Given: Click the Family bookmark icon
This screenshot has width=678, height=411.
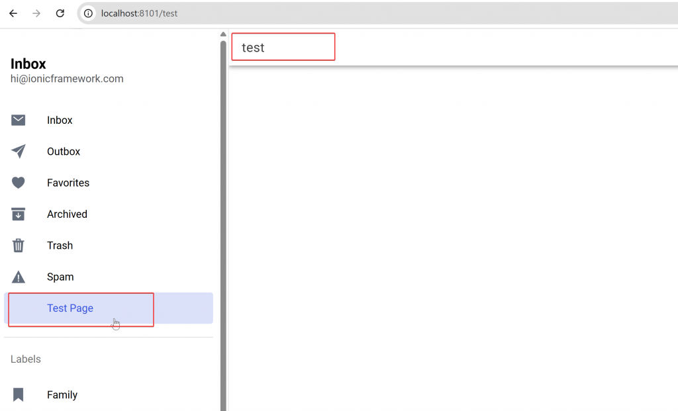Looking at the screenshot, I should click(x=19, y=395).
